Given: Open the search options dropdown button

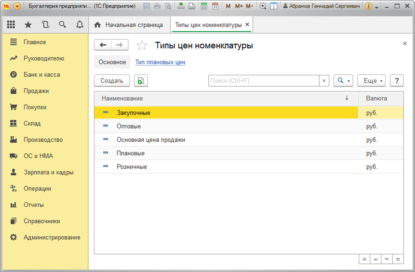Looking at the screenshot, I should pos(343,81).
